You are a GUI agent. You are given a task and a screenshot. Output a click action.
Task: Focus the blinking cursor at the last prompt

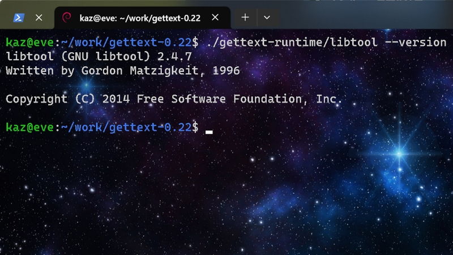point(209,132)
